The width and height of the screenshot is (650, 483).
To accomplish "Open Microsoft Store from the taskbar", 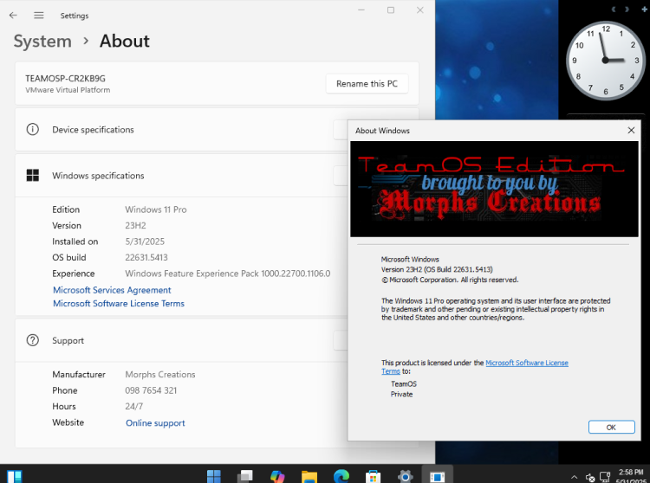I will pos(373,476).
